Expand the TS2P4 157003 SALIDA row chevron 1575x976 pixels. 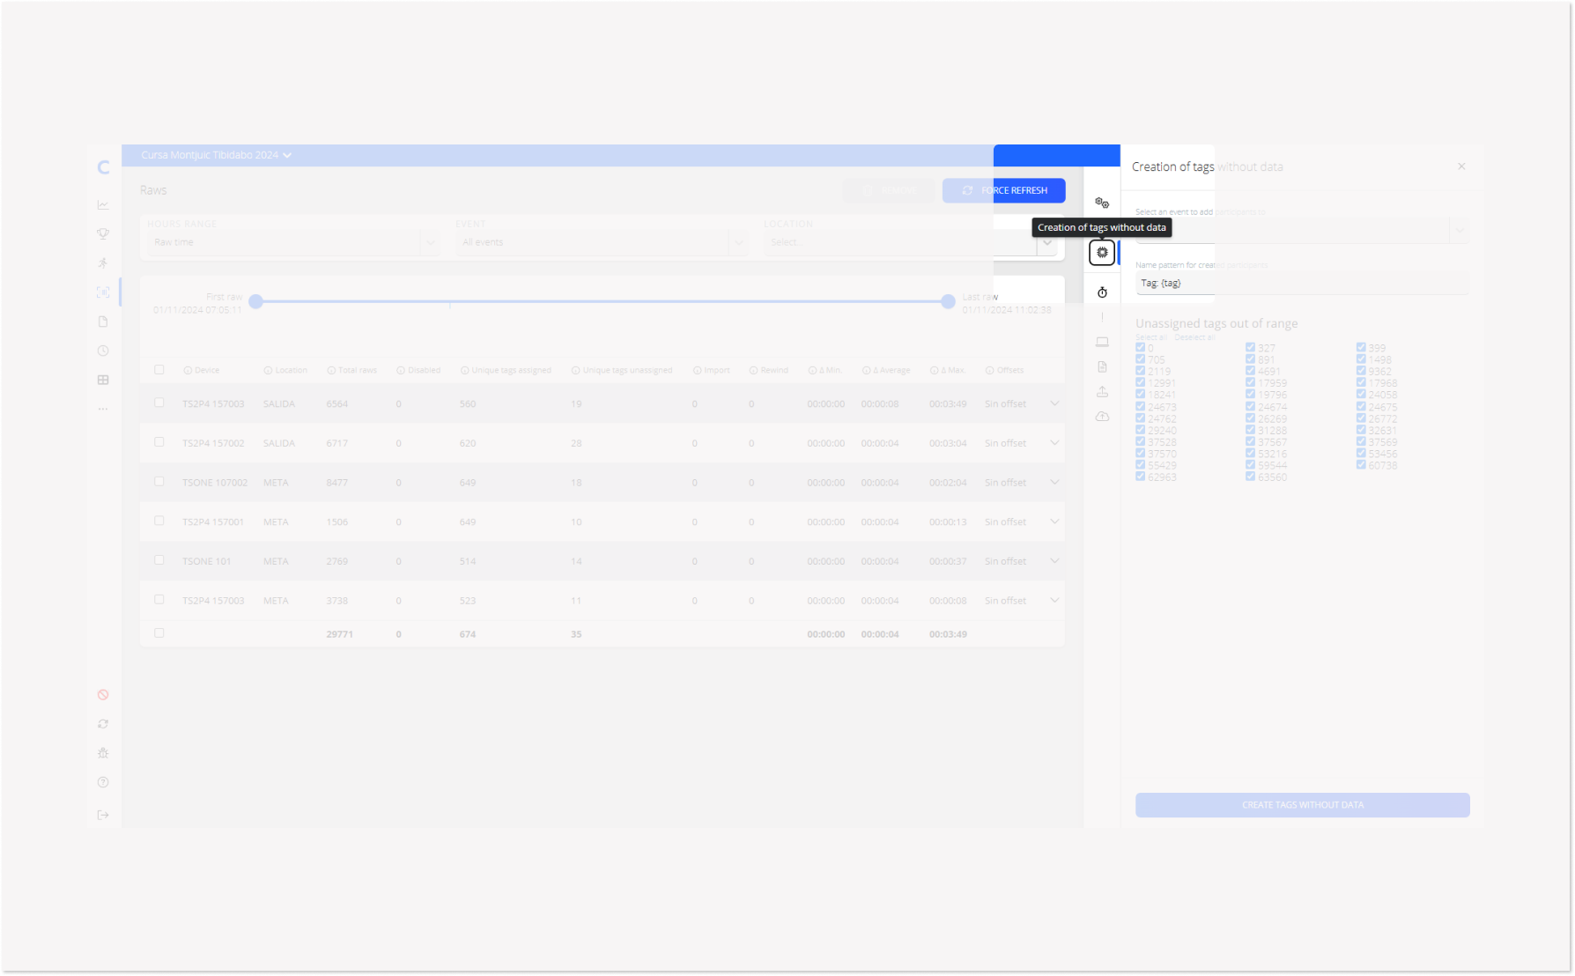tap(1054, 403)
